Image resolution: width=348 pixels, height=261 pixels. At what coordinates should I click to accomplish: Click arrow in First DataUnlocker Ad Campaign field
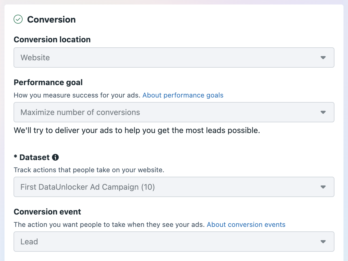tap(323, 187)
